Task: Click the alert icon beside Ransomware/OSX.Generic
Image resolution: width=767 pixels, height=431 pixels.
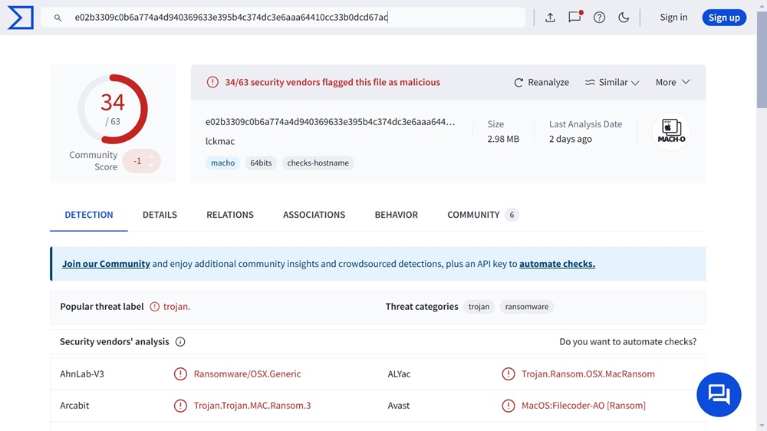Action: (x=180, y=373)
